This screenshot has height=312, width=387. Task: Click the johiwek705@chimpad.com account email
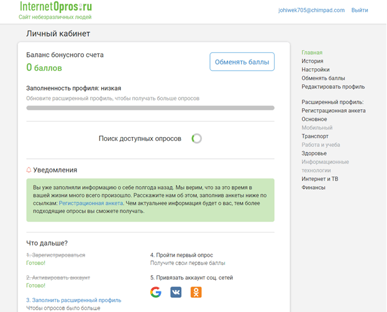(x=311, y=10)
